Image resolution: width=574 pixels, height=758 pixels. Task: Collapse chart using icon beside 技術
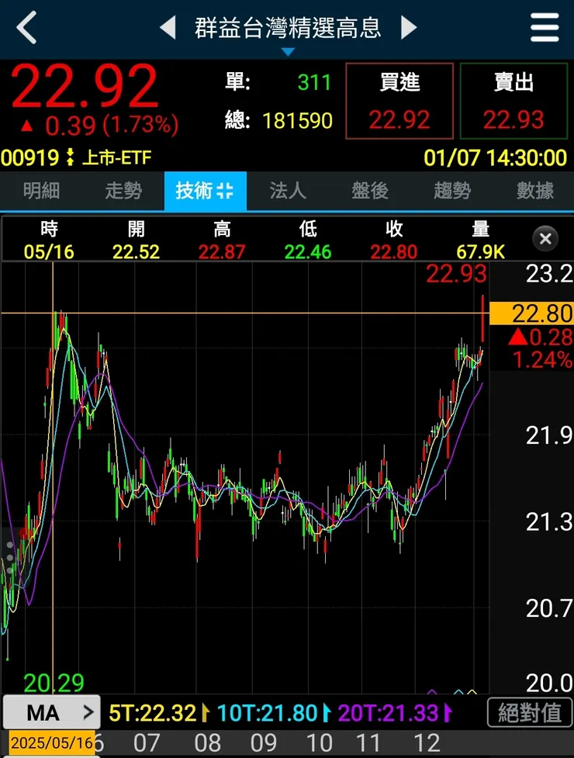coord(225,191)
